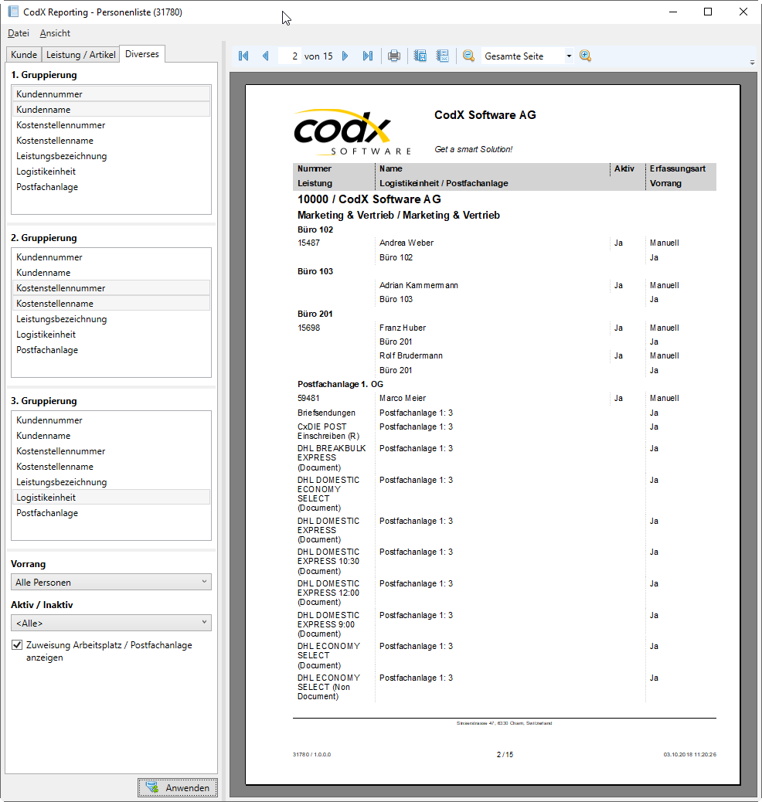The image size is (762, 802).
Task: Click Briefsendungen row in the report
Action: tap(326, 413)
